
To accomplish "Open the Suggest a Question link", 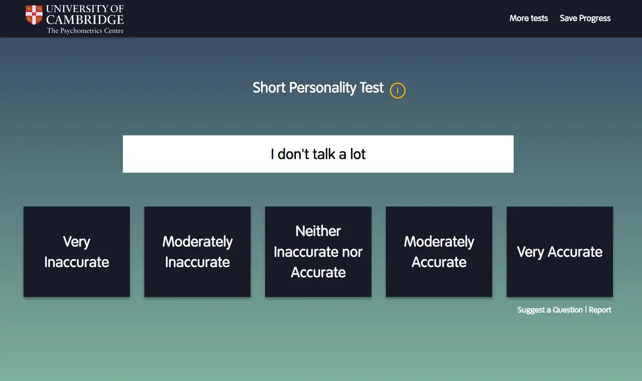I will click(x=550, y=310).
